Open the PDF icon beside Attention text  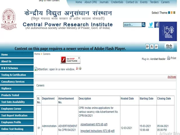coord(77,68)
